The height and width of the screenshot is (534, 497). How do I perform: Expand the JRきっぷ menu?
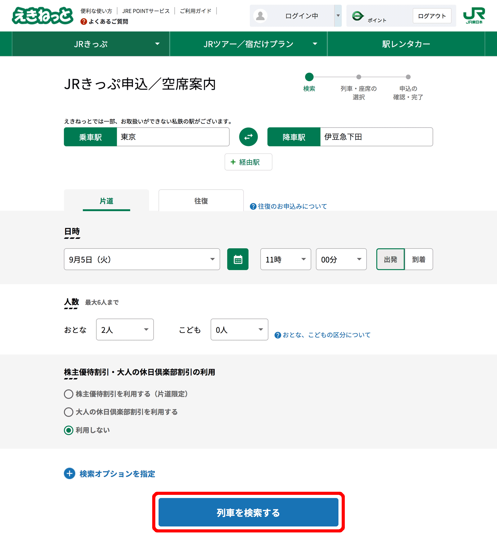click(x=91, y=44)
